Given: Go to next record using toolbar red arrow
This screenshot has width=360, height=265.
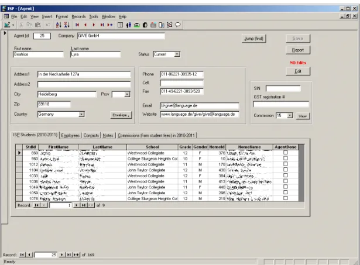Looking at the screenshot, I should 94,25.
